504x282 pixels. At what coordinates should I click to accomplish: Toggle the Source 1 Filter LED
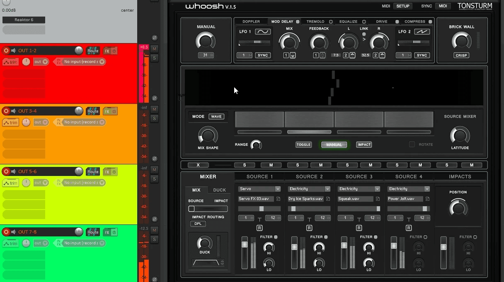click(x=276, y=237)
